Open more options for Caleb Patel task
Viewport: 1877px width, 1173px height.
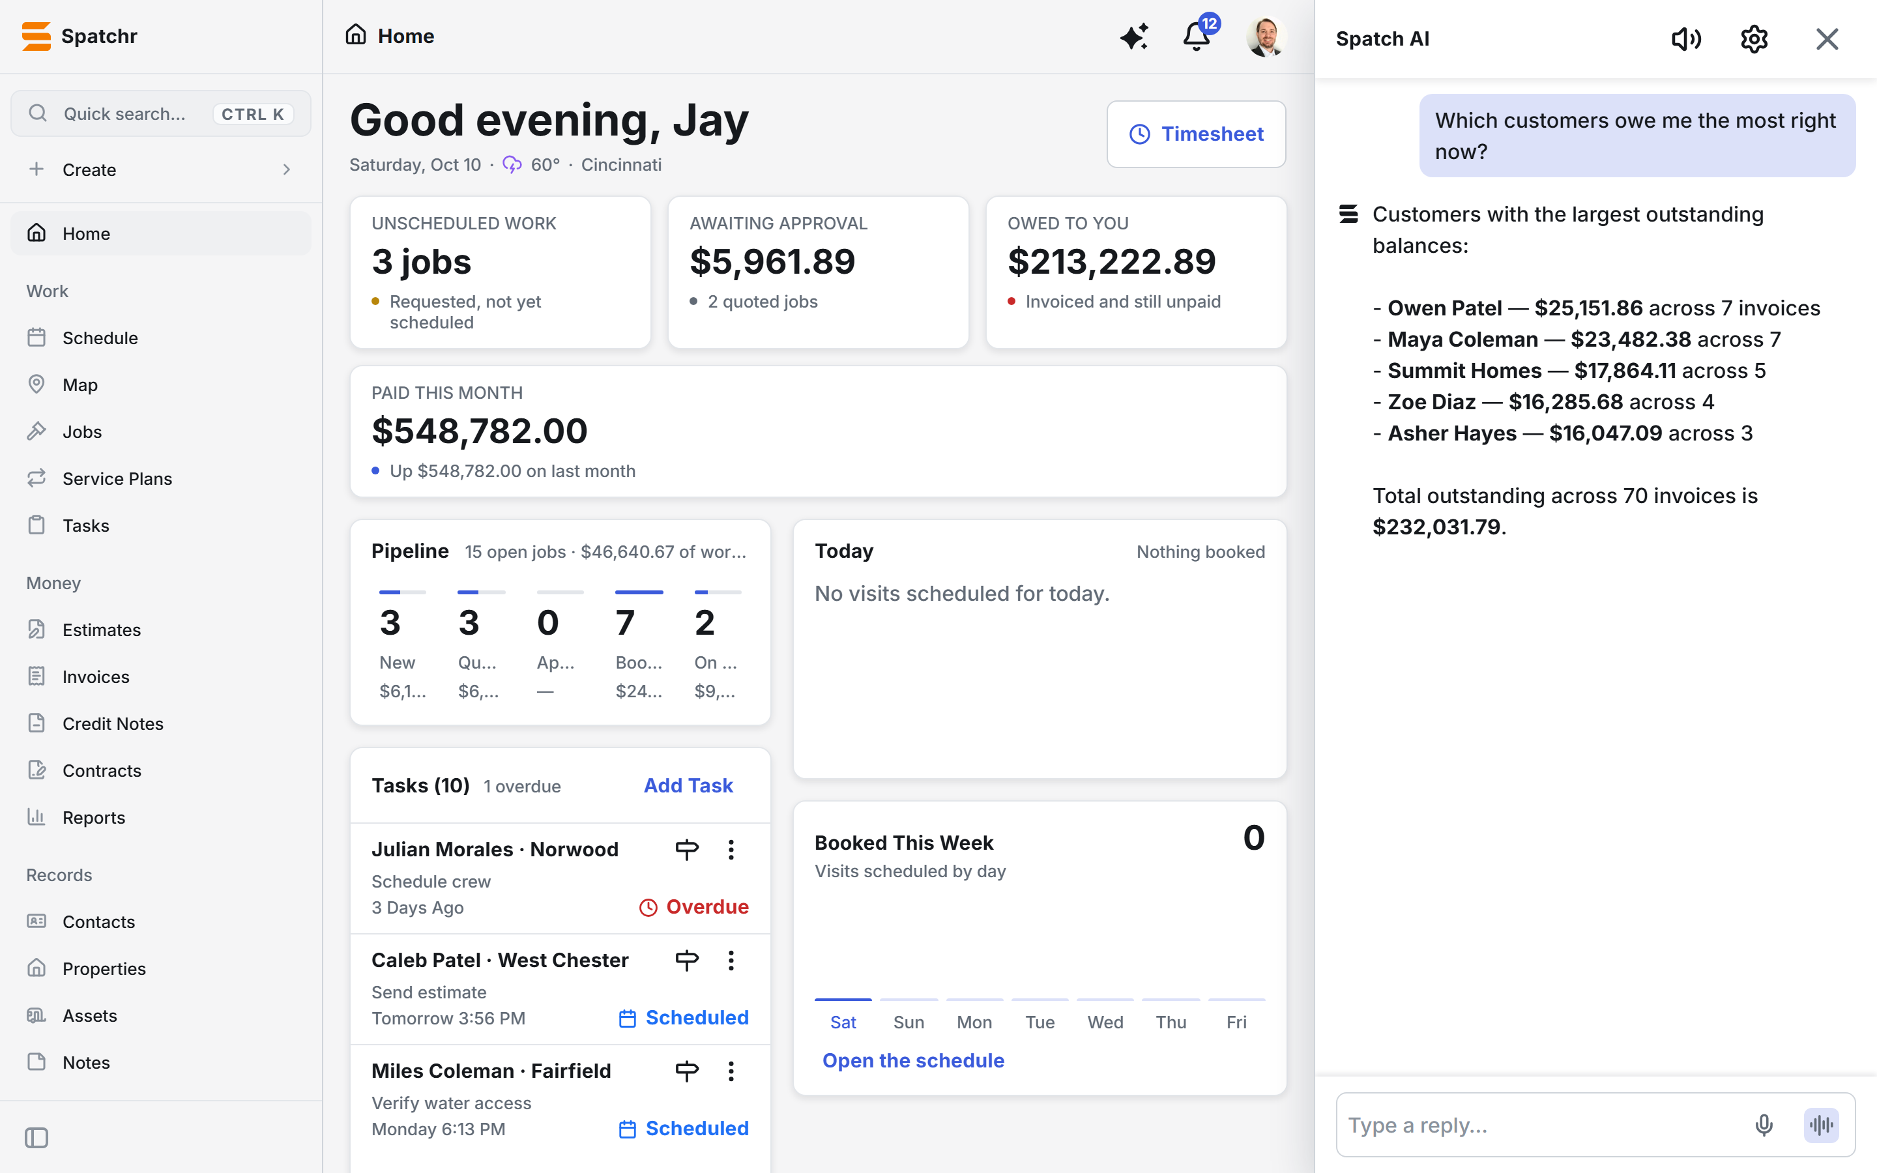[731, 961]
